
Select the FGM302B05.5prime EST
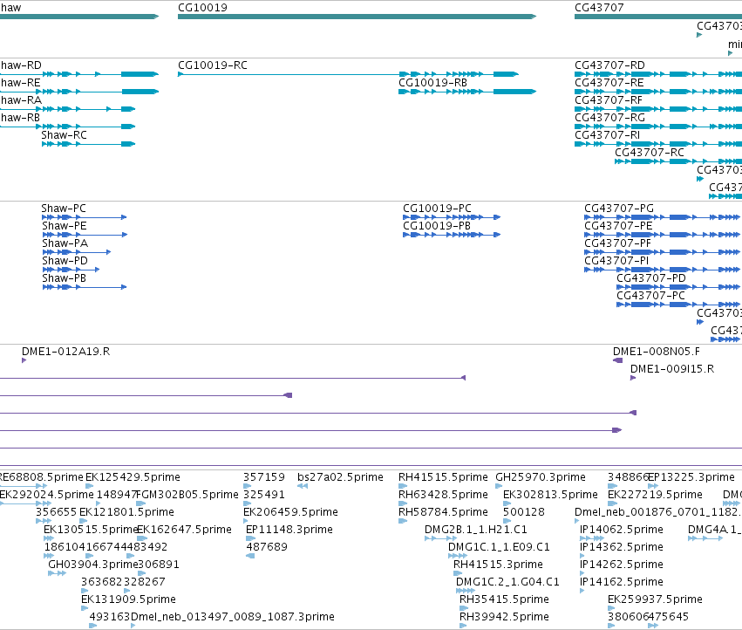pyautogui.click(x=140, y=503)
